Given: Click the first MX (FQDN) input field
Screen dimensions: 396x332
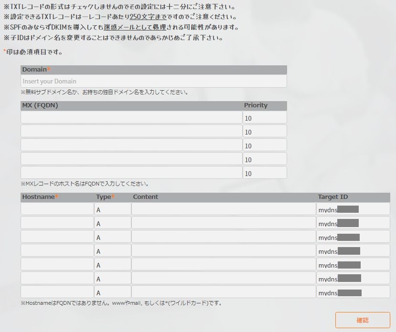Looking at the screenshot, I should (131, 118).
